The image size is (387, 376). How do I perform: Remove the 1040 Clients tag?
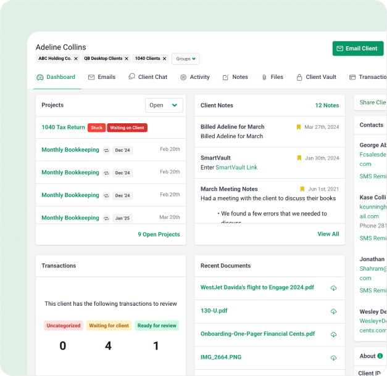[x=165, y=59]
